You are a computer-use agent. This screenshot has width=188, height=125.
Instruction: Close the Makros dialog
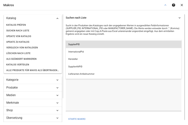pyautogui.click(x=182, y=5)
